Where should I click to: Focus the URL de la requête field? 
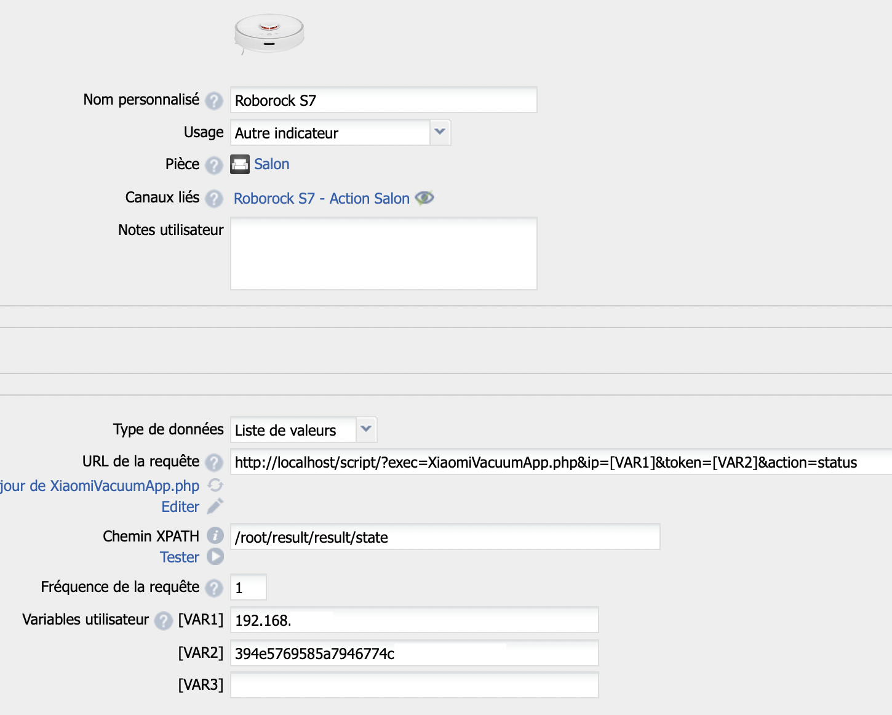(x=561, y=461)
